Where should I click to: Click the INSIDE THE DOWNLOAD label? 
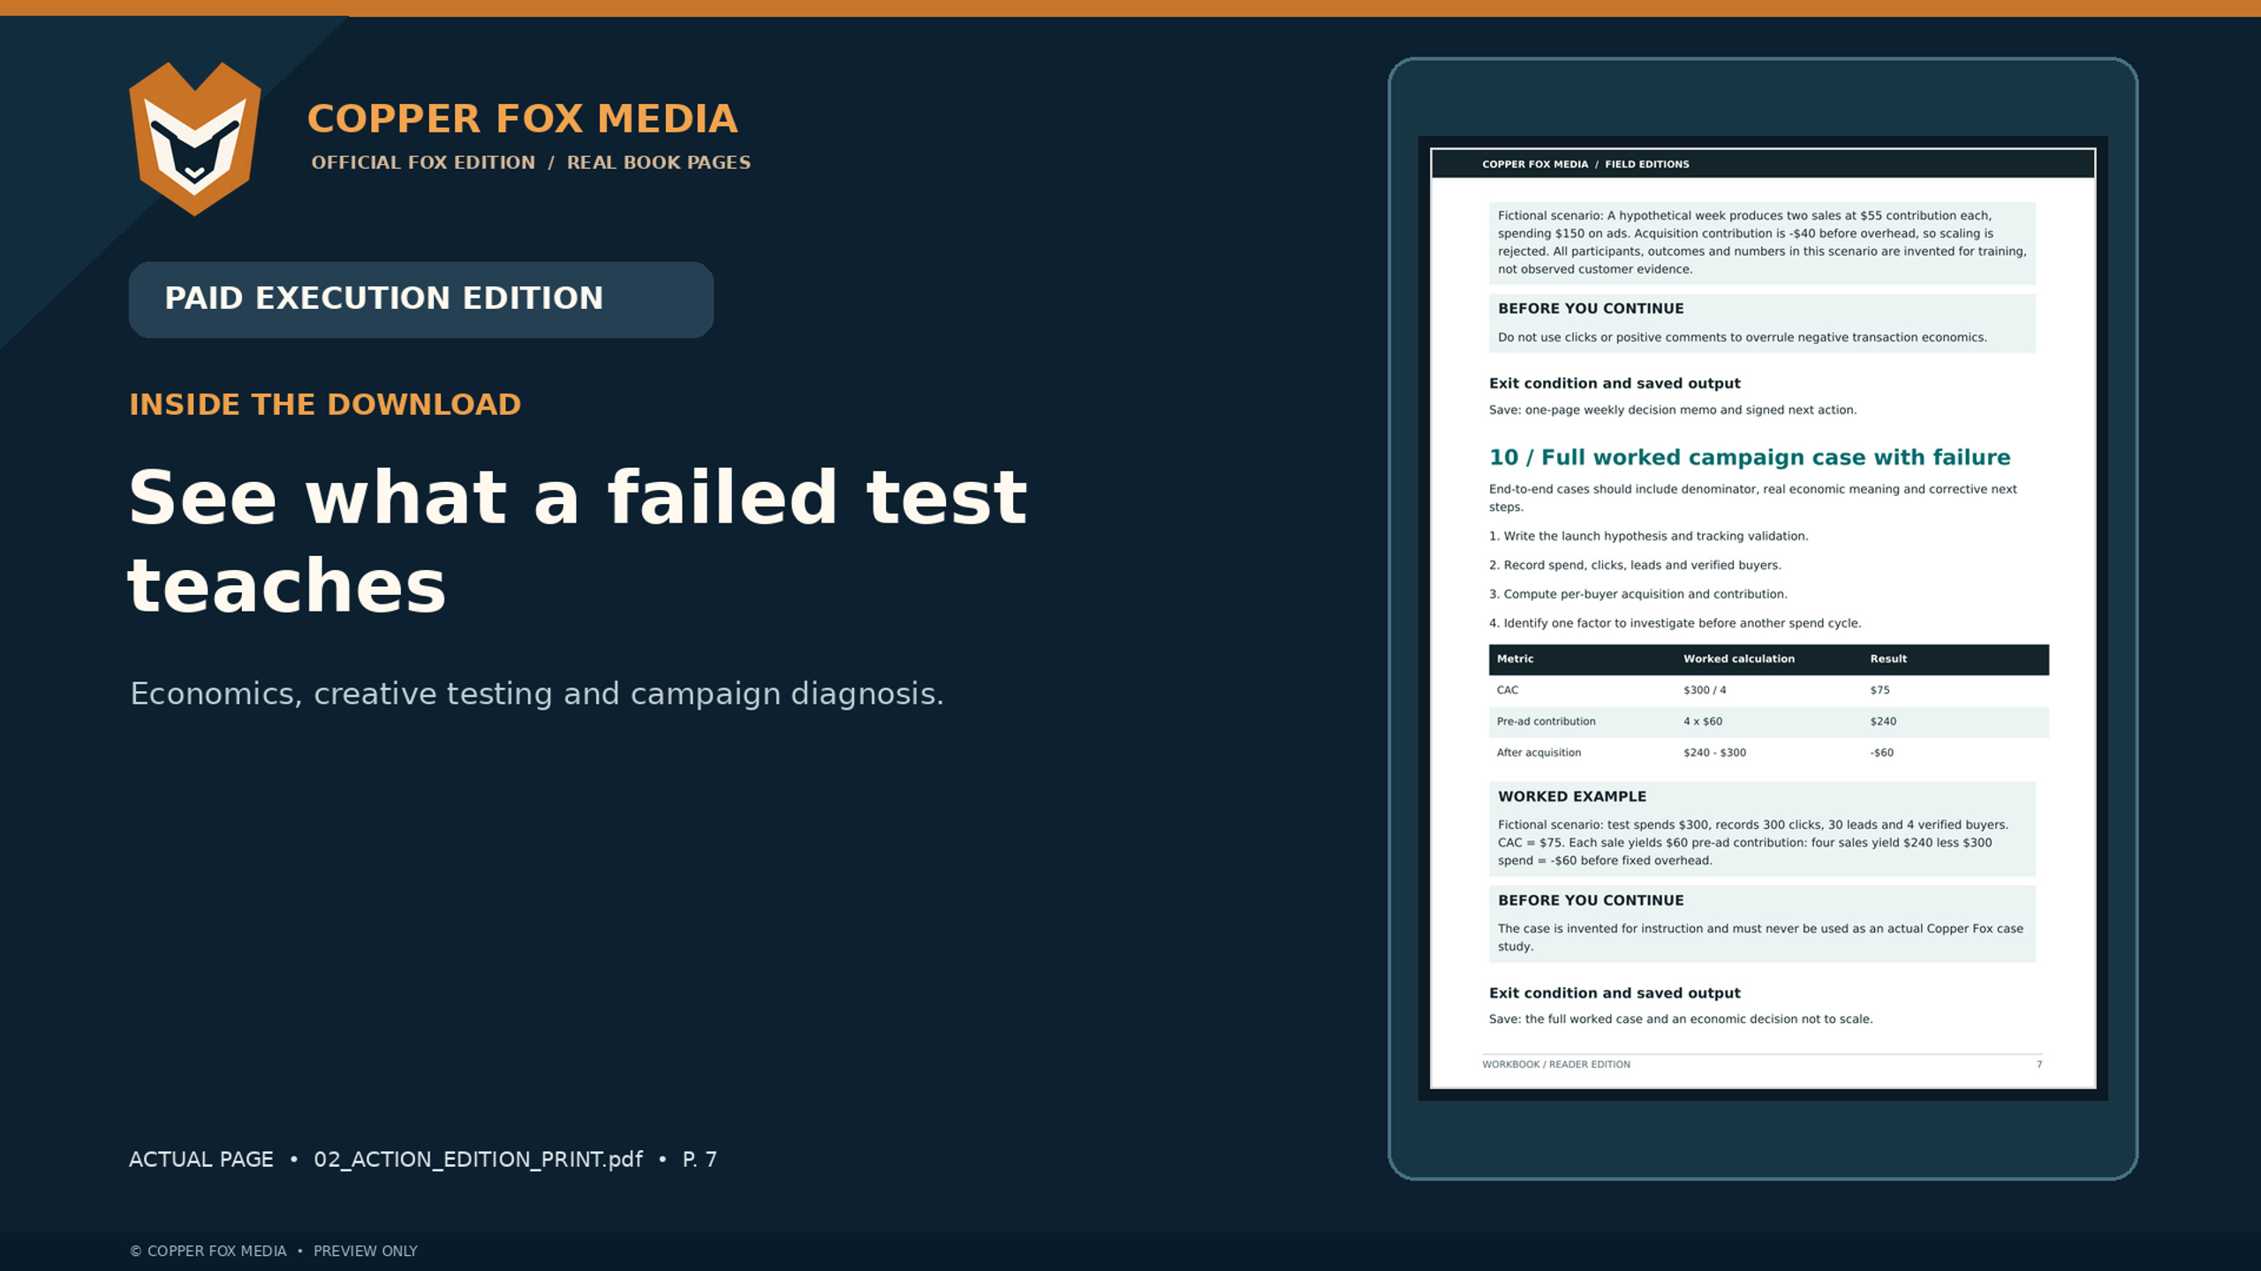(x=325, y=404)
